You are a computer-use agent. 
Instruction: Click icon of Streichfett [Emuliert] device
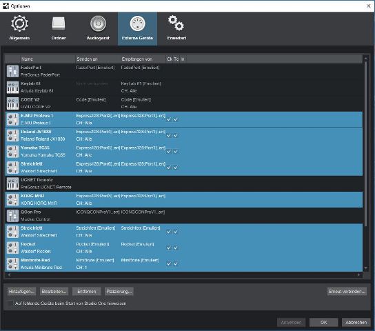pos(12,232)
